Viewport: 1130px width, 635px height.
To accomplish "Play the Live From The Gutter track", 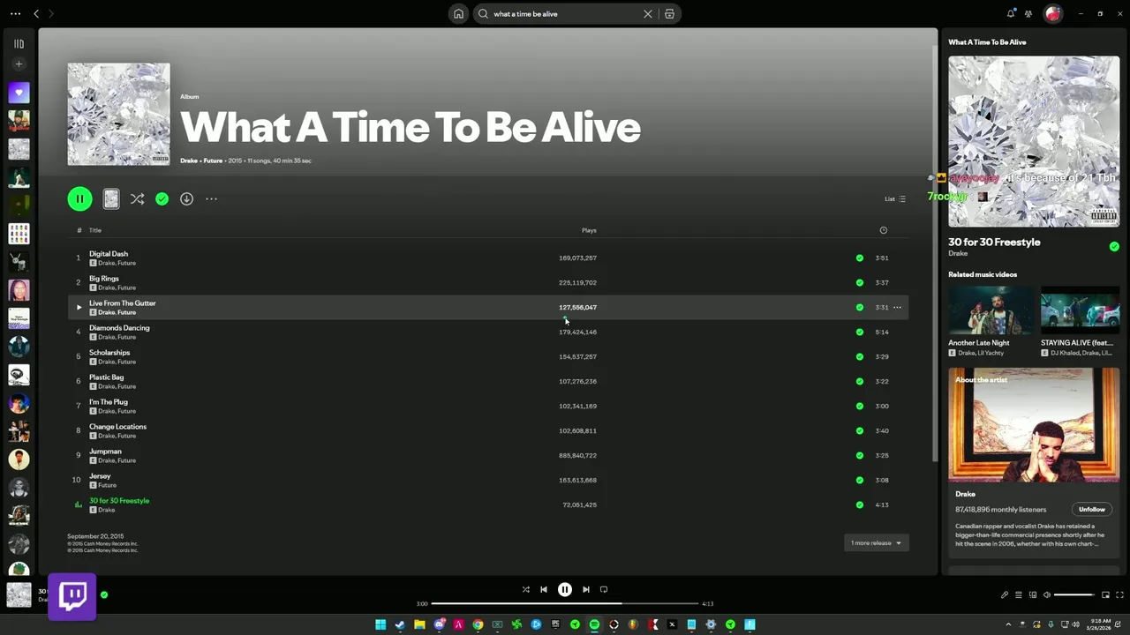I will click(79, 308).
